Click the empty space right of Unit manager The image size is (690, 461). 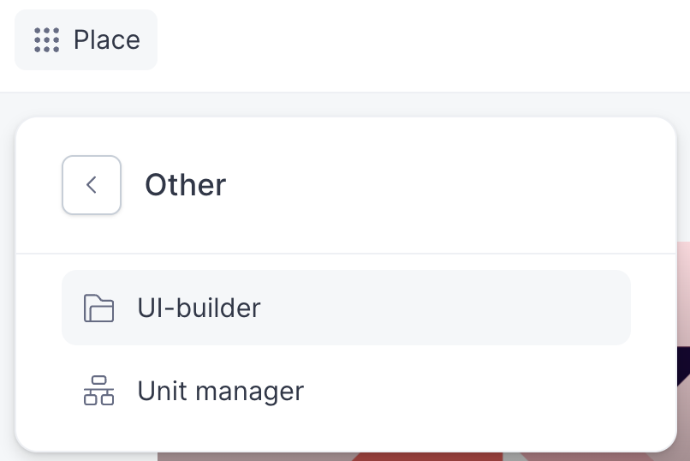tap(479, 392)
